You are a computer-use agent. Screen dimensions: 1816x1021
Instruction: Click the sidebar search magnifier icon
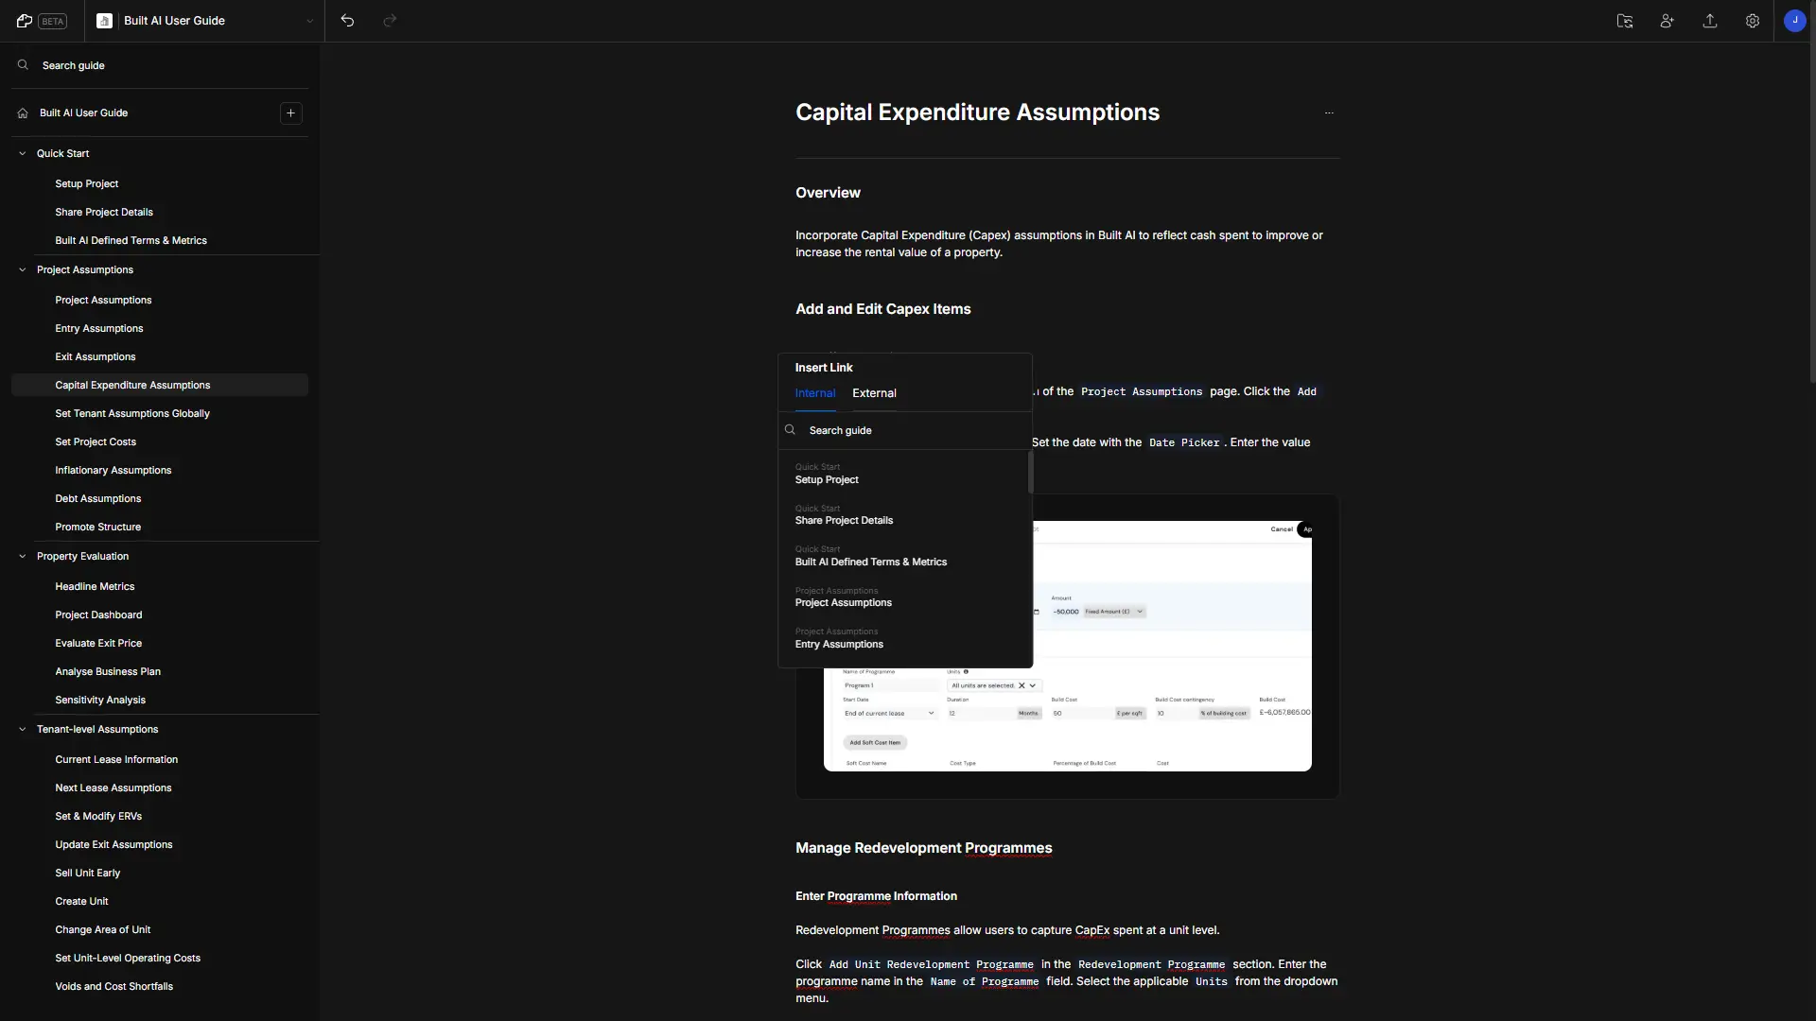(23, 65)
